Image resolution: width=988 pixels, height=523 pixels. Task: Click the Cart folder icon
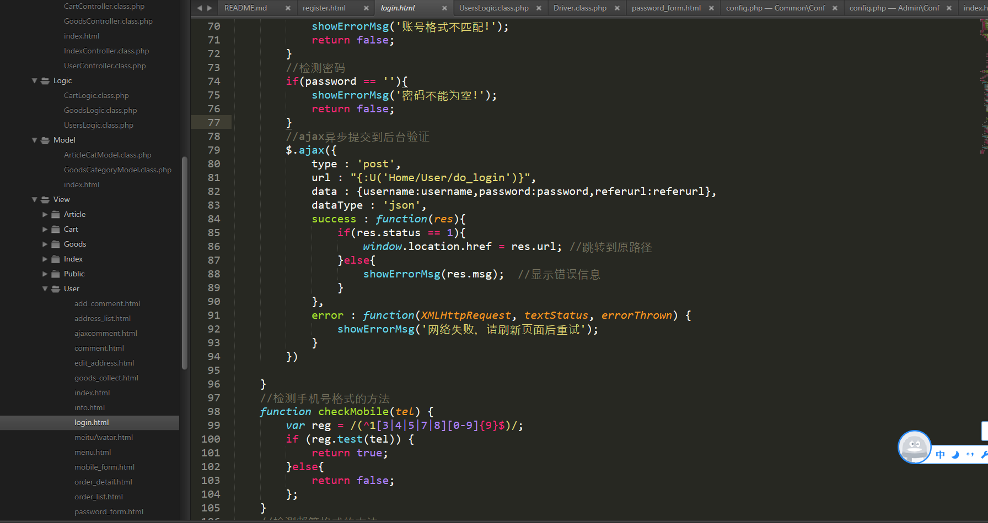tap(56, 229)
